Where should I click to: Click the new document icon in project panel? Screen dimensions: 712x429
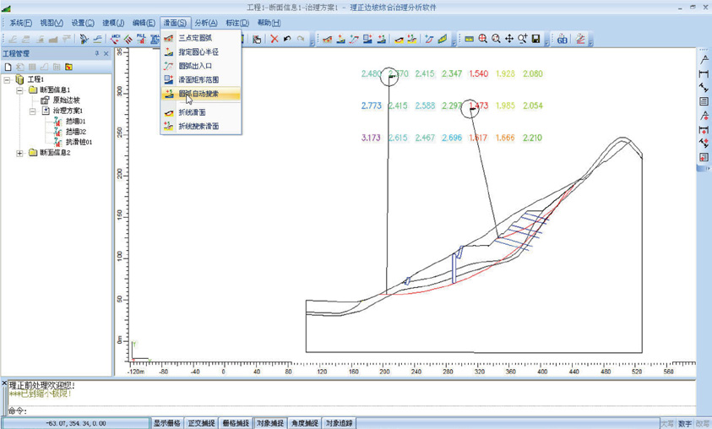pos(8,67)
